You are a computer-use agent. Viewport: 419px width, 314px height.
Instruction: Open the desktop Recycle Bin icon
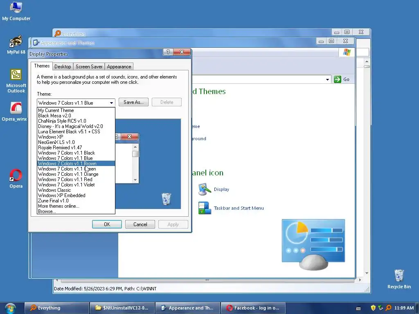[x=399, y=279]
